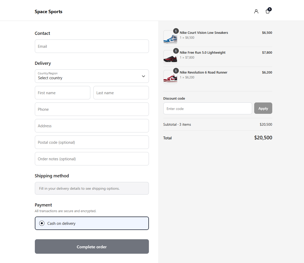Click the Nike Court Vision Low Sneakers title
304x263 pixels.
click(204, 33)
